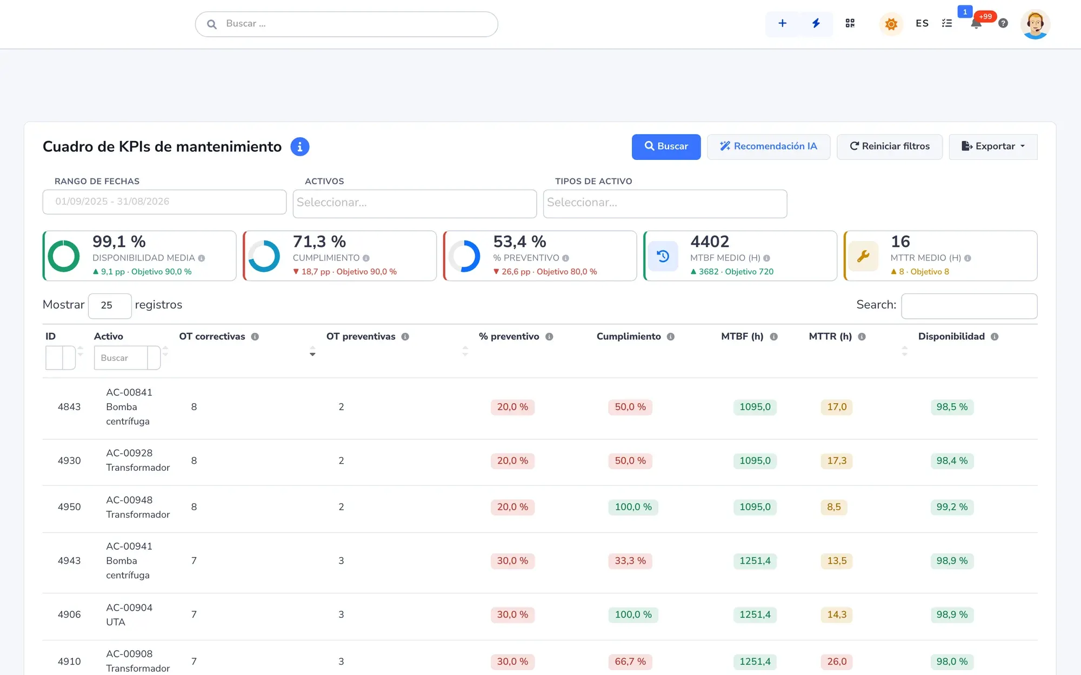This screenshot has height=675, width=1081.
Task: Click the info icon beside dashboard title
Action: 300,146
